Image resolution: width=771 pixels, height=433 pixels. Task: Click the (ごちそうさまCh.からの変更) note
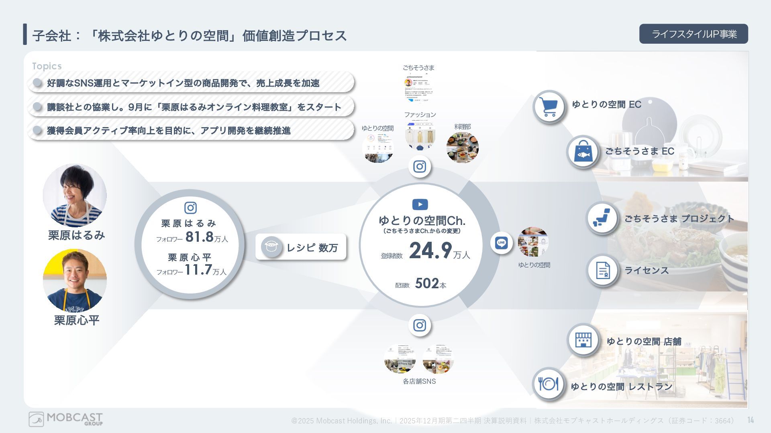pyautogui.click(x=422, y=231)
